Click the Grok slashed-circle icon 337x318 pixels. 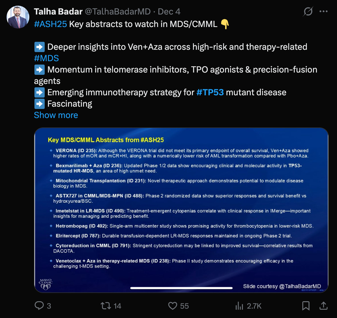click(308, 11)
